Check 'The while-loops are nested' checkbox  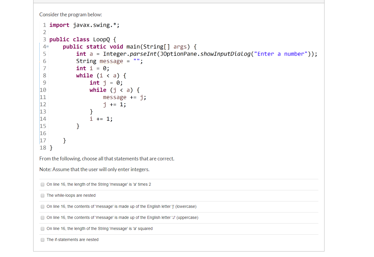point(43,195)
